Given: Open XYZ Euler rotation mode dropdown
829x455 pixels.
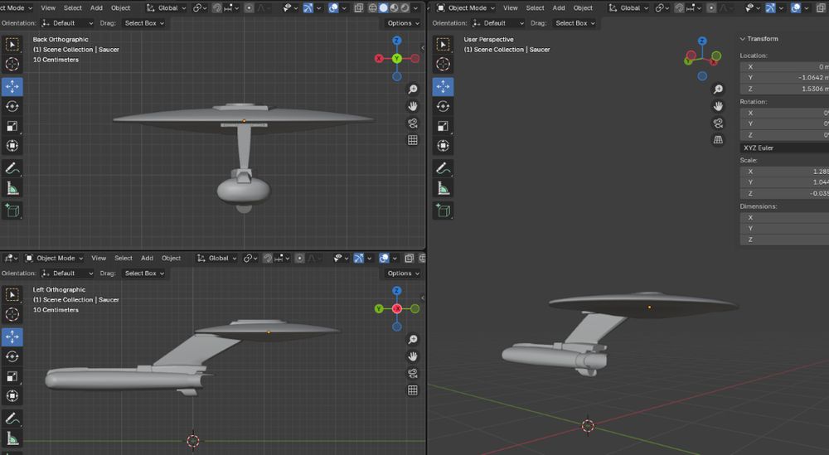Looking at the screenshot, I should 784,148.
